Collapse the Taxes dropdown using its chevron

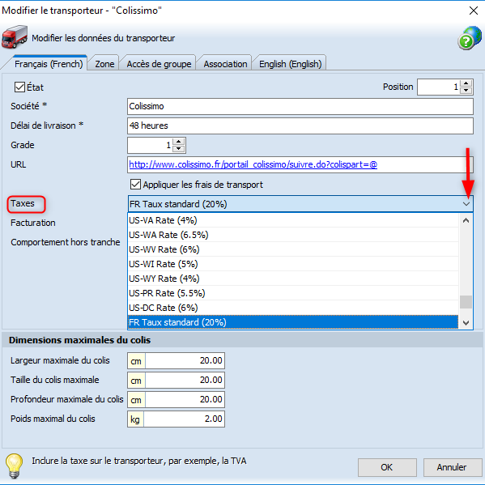(466, 204)
